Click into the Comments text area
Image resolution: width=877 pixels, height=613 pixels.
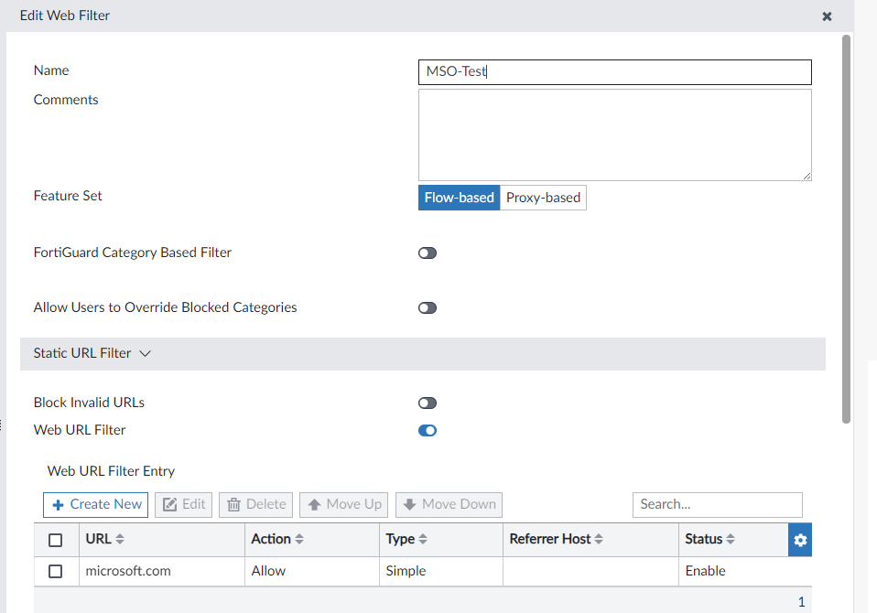click(614, 134)
